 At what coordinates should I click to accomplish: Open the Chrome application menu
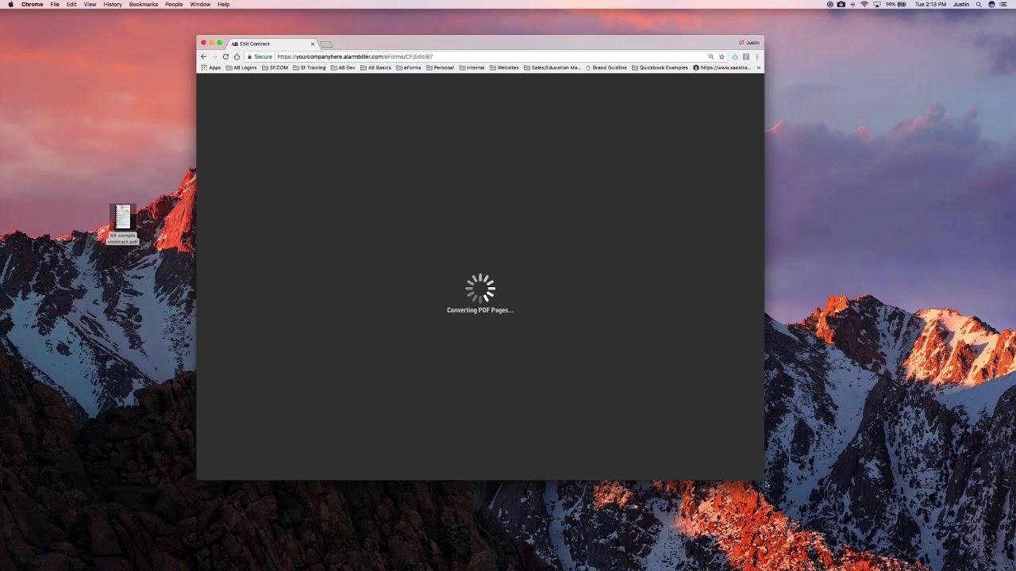33,4
